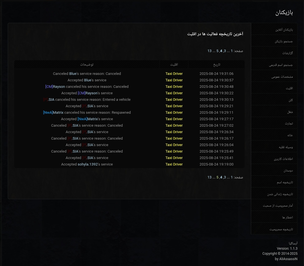Open خانه in the sidebar
304x266 pixels.
(x=274, y=135)
